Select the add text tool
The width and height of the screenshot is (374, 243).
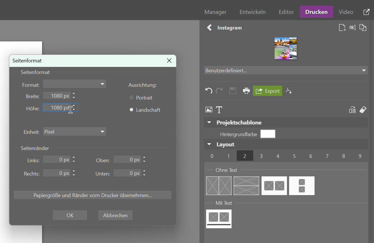(219, 110)
